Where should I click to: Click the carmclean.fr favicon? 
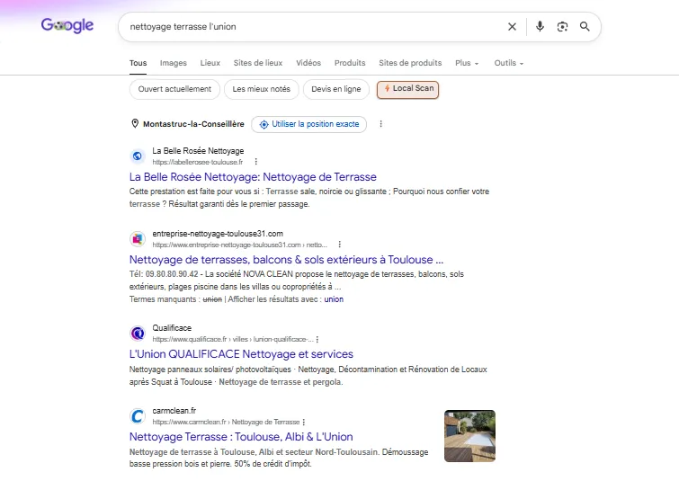(x=138, y=416)
